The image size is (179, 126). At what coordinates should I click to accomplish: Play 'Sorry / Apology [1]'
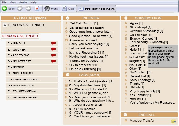pyautogui.click(x=142, y=80)
